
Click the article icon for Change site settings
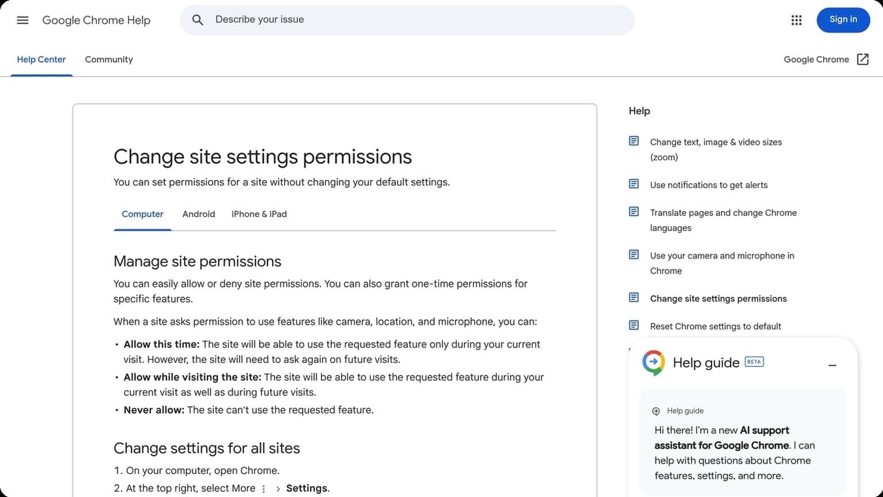634,297
